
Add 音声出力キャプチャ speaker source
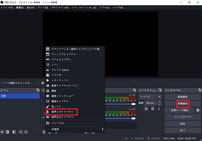(75, 117)
